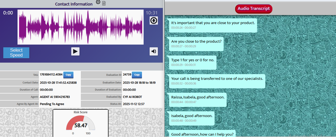Click the Audio Transcript button
336x137 pixels.
(254, 9)
